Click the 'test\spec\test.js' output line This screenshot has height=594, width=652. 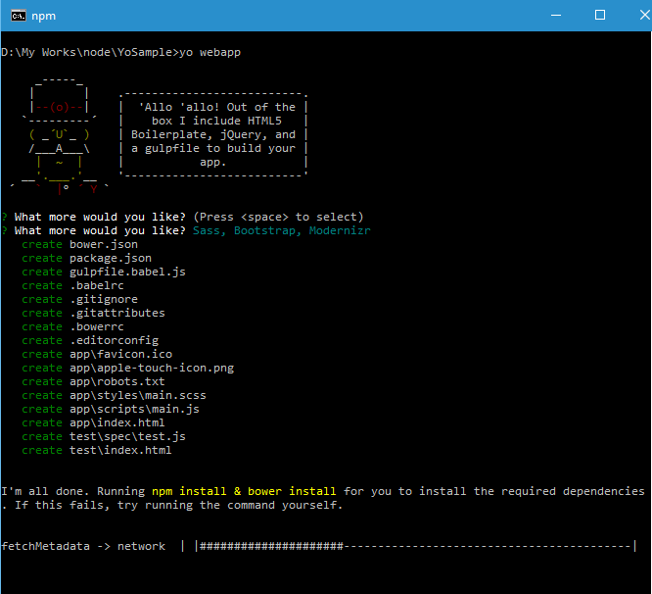coord(127,436)
